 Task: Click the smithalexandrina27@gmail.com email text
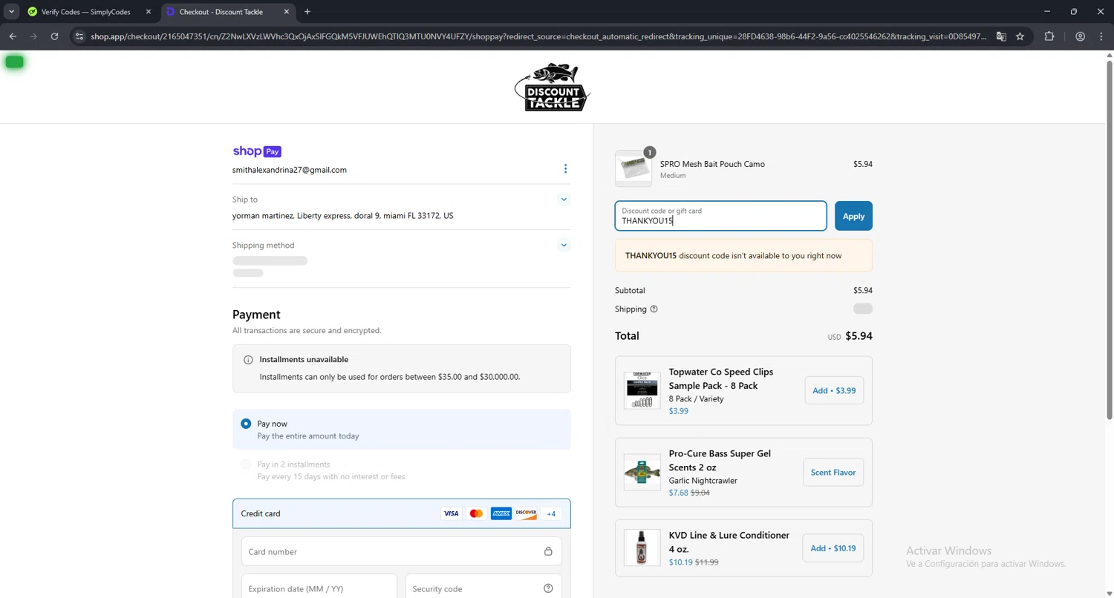click(290, 170)
